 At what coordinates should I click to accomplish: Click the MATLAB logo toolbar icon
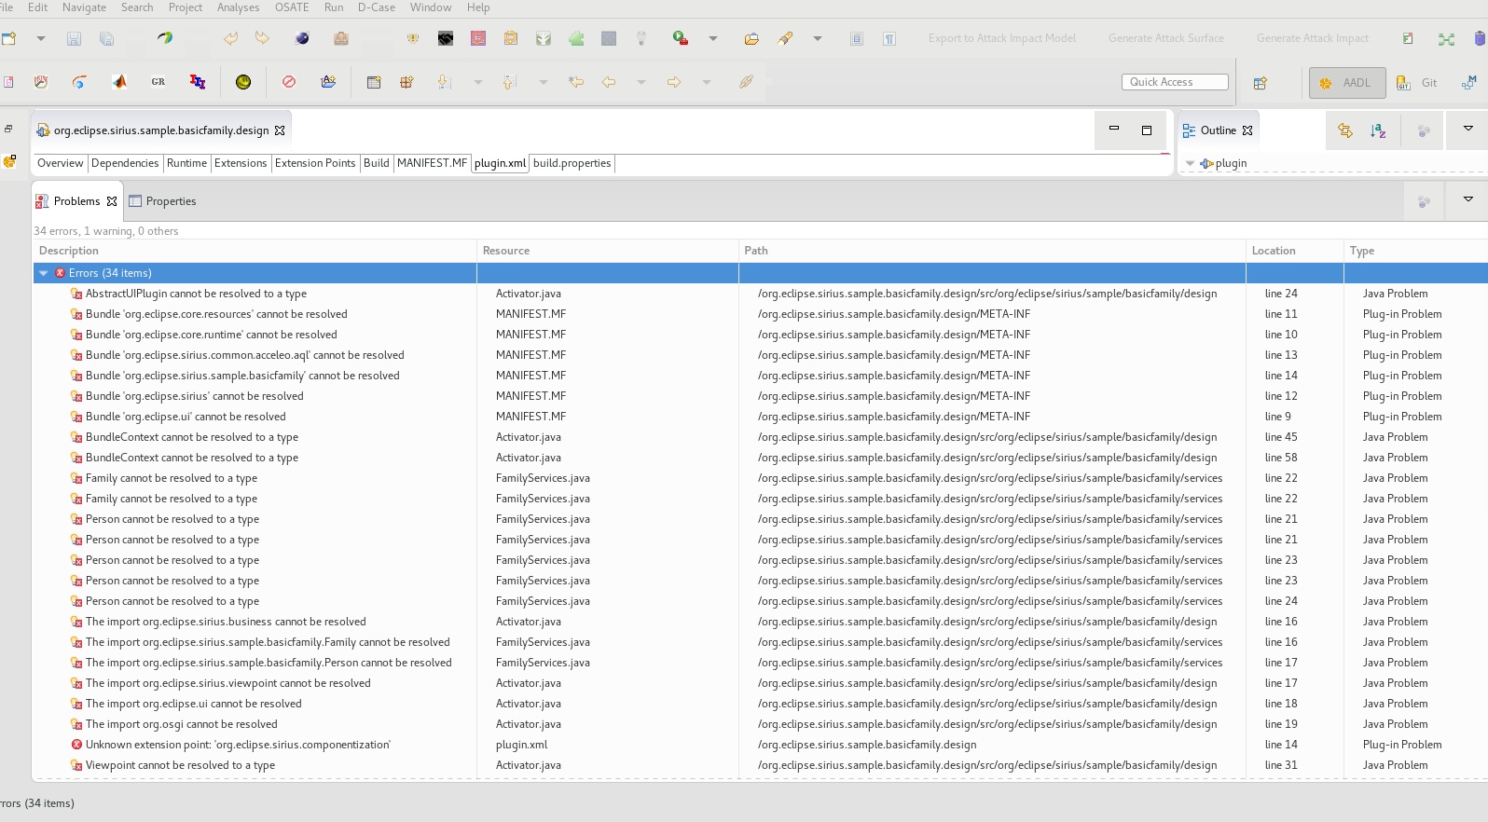119,82
